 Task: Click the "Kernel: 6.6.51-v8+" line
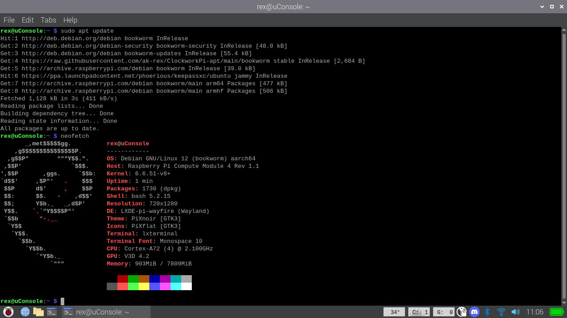click(139, 174)
